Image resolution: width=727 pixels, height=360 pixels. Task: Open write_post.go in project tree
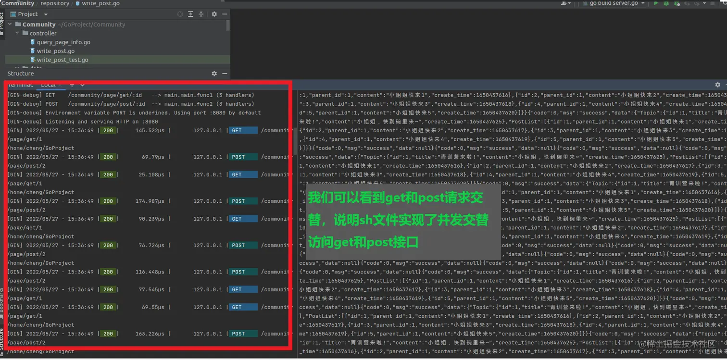[x=56, y=51]
